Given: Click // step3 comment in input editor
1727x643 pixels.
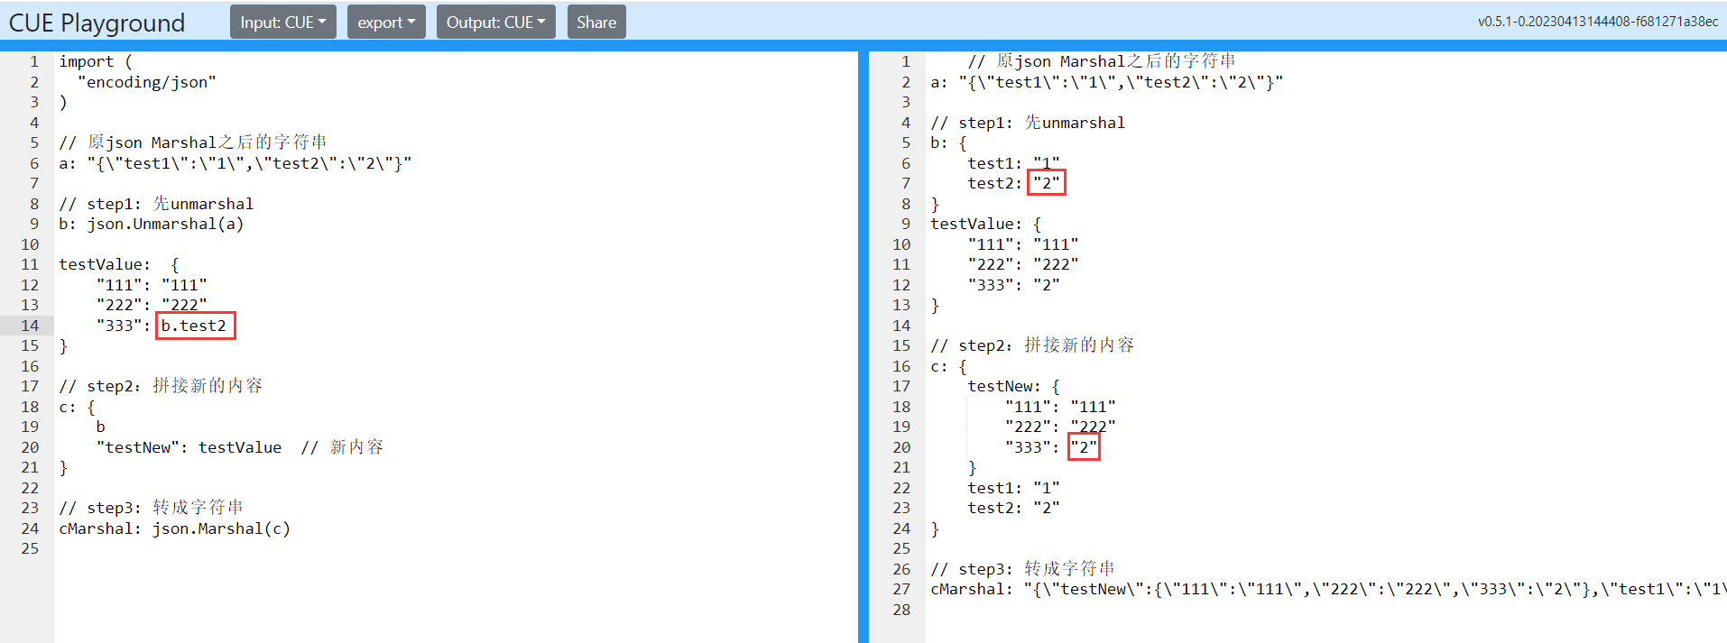Looking at the screenshot, I should click(152, 508).
